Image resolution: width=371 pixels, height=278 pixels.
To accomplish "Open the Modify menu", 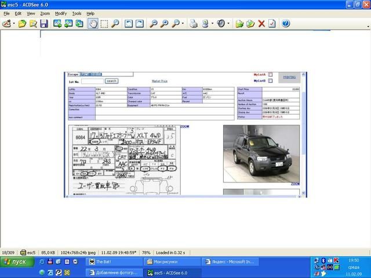I will pyautogui.click(x=61, y=13).
